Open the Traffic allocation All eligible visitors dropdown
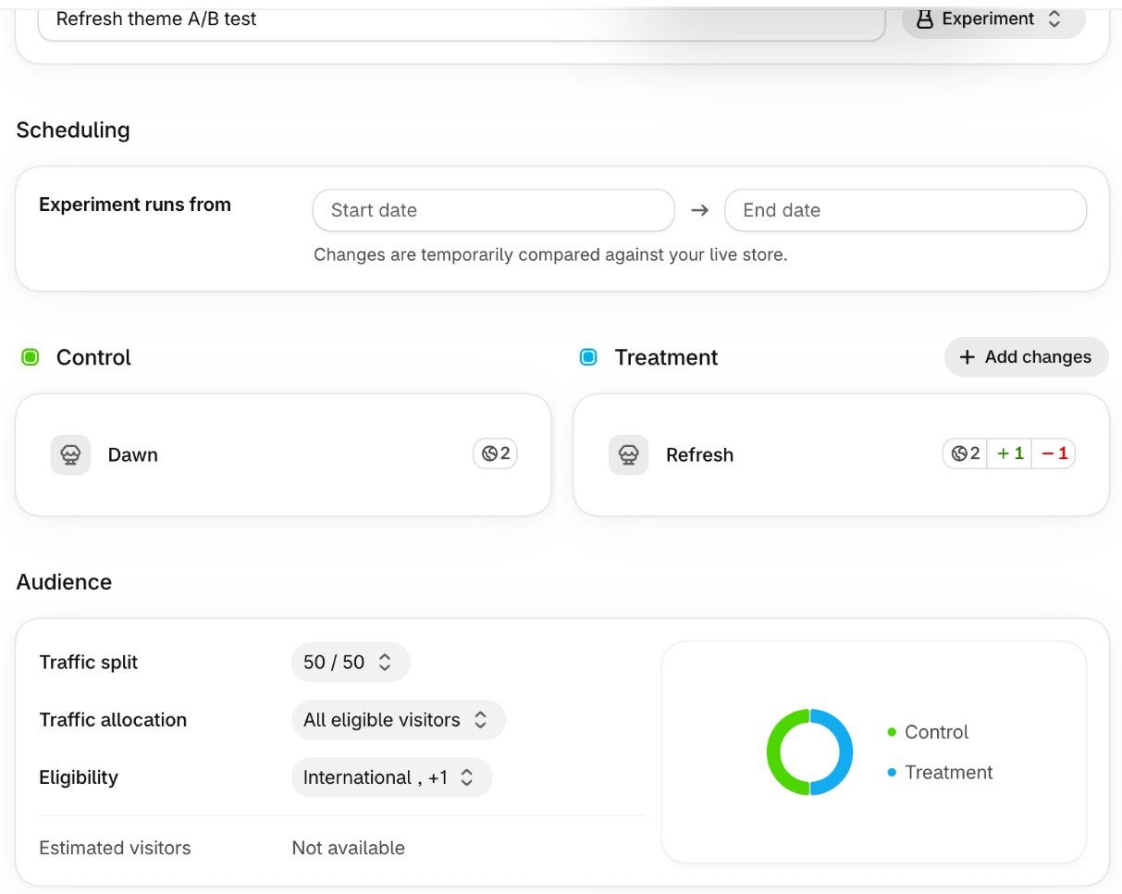Viewport: 1122px width, 894px height. click(398, 720)
